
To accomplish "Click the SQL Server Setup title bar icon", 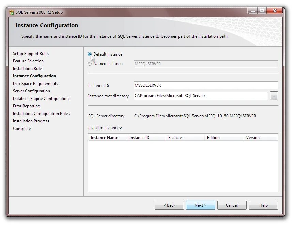I will (x=12, y=12).
